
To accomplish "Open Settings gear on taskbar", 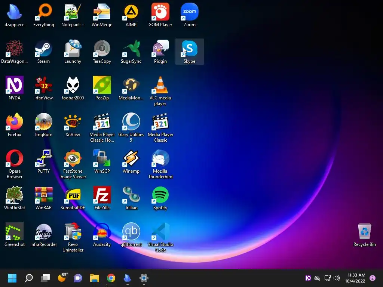I will tap(144, 278).
